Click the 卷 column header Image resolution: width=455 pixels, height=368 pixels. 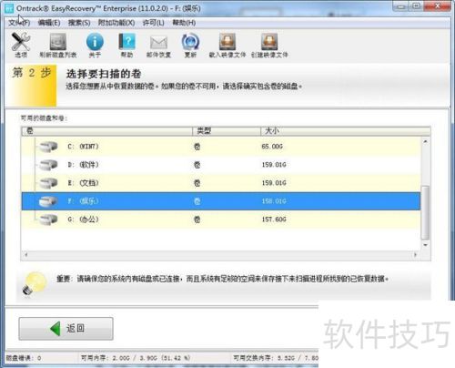coord(106,131)
